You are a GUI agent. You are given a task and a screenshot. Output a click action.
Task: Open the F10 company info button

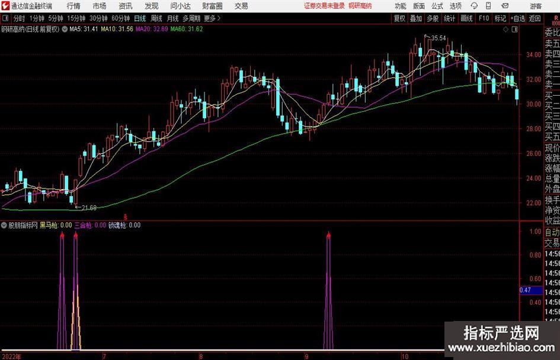484,18
